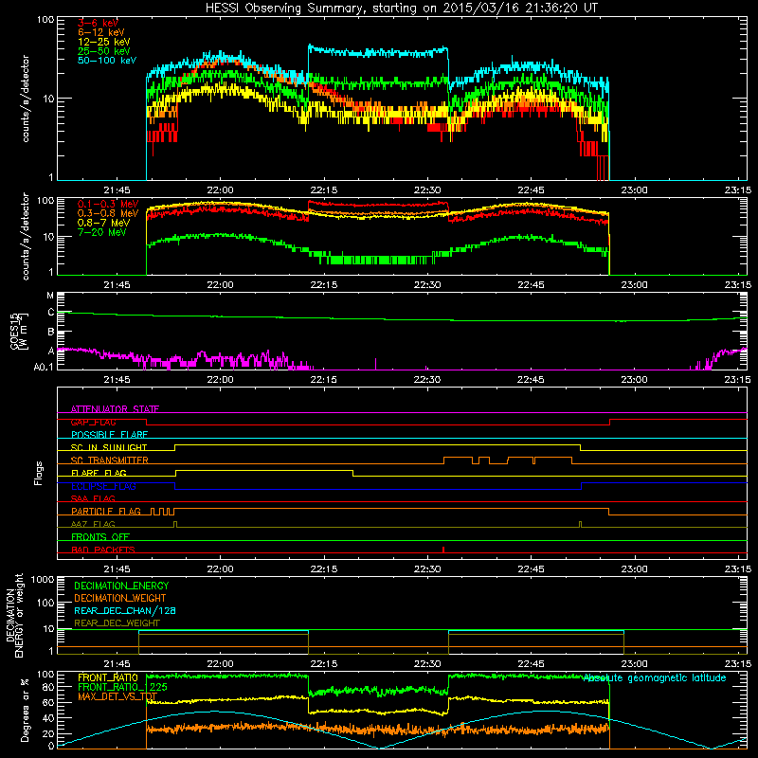This screenshot has width=758, height=758.
Task: Select the 0.1-0.3 MeV legend label
Action: pos(108,204)
